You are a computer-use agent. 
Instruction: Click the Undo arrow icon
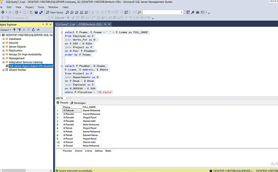pyautogui.click(x=109, y=12)
